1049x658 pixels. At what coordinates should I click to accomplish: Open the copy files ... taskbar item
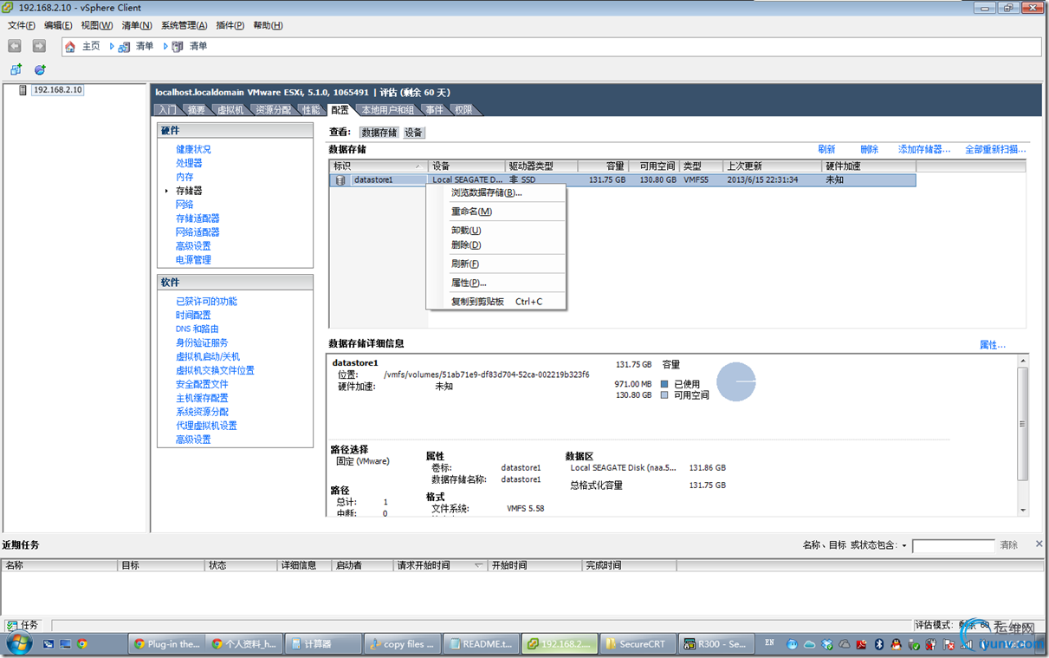(x=401, y=644)
